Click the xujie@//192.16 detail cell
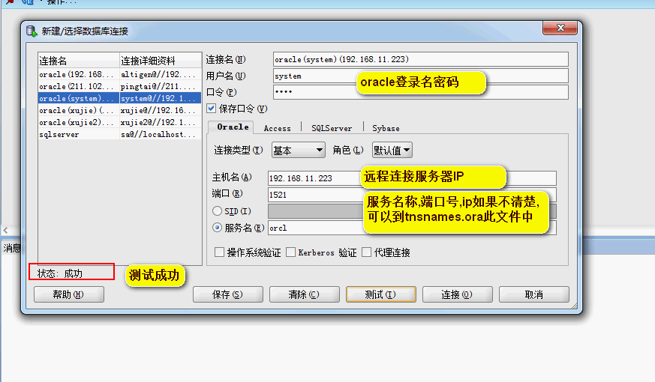Image resolution: width=655 pixels, height=382 pixels. pyautogui.click(x=161, y=111)
